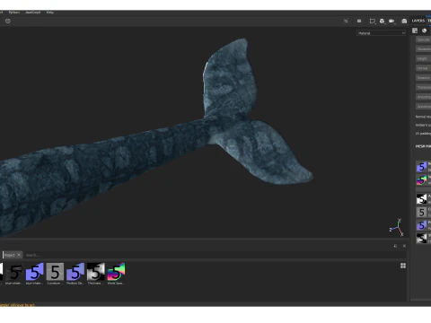Open the viewport layout mode dropdown icon

373,21
